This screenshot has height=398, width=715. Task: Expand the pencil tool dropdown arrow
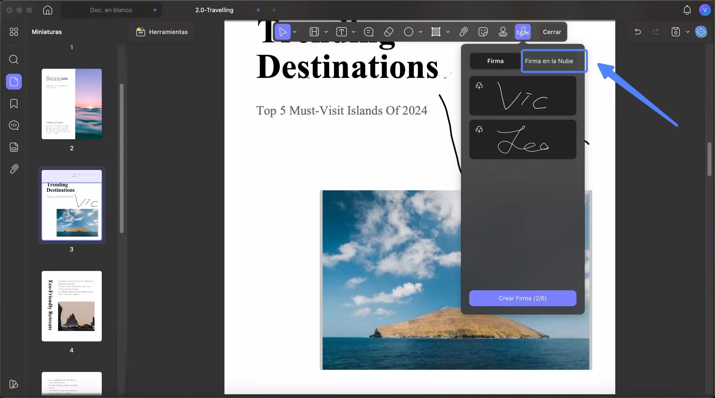click(x=448, y=32)
